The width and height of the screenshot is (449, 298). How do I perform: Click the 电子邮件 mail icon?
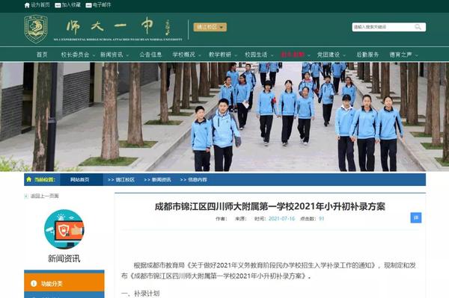point(89,5)
